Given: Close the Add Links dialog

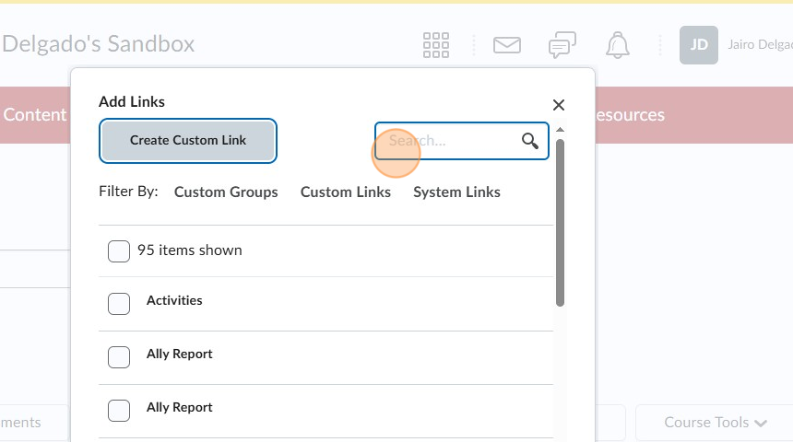Looking at the screenshot, I should 558,105.
